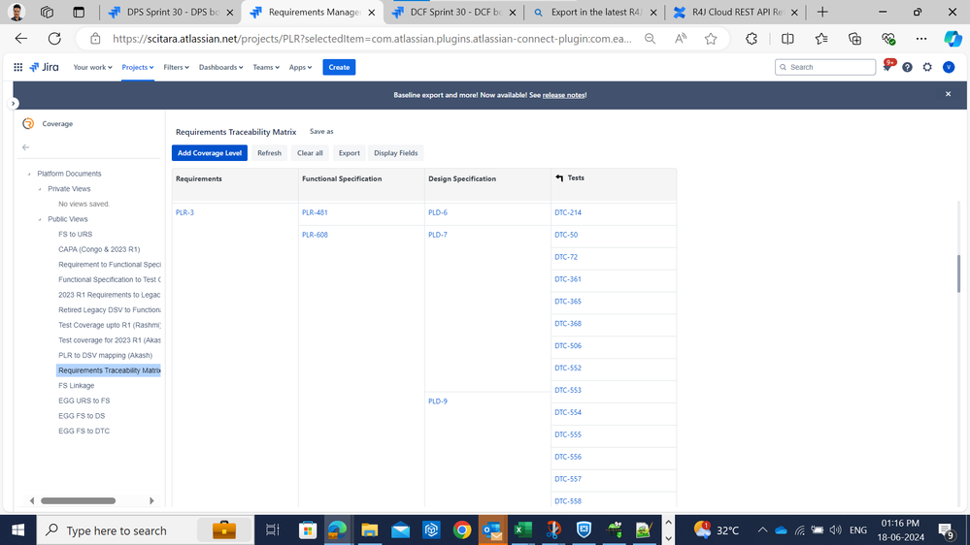Open the browser zoom magnifier icon
The height and width of the screenshot is (545, 970).
point(650,39)
